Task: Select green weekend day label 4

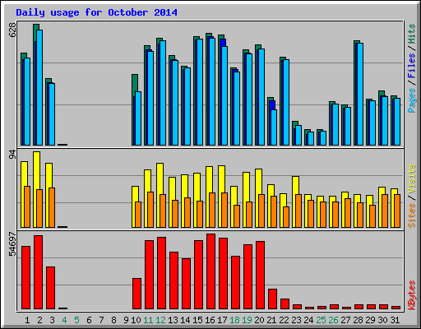Action: pos(64,320)
